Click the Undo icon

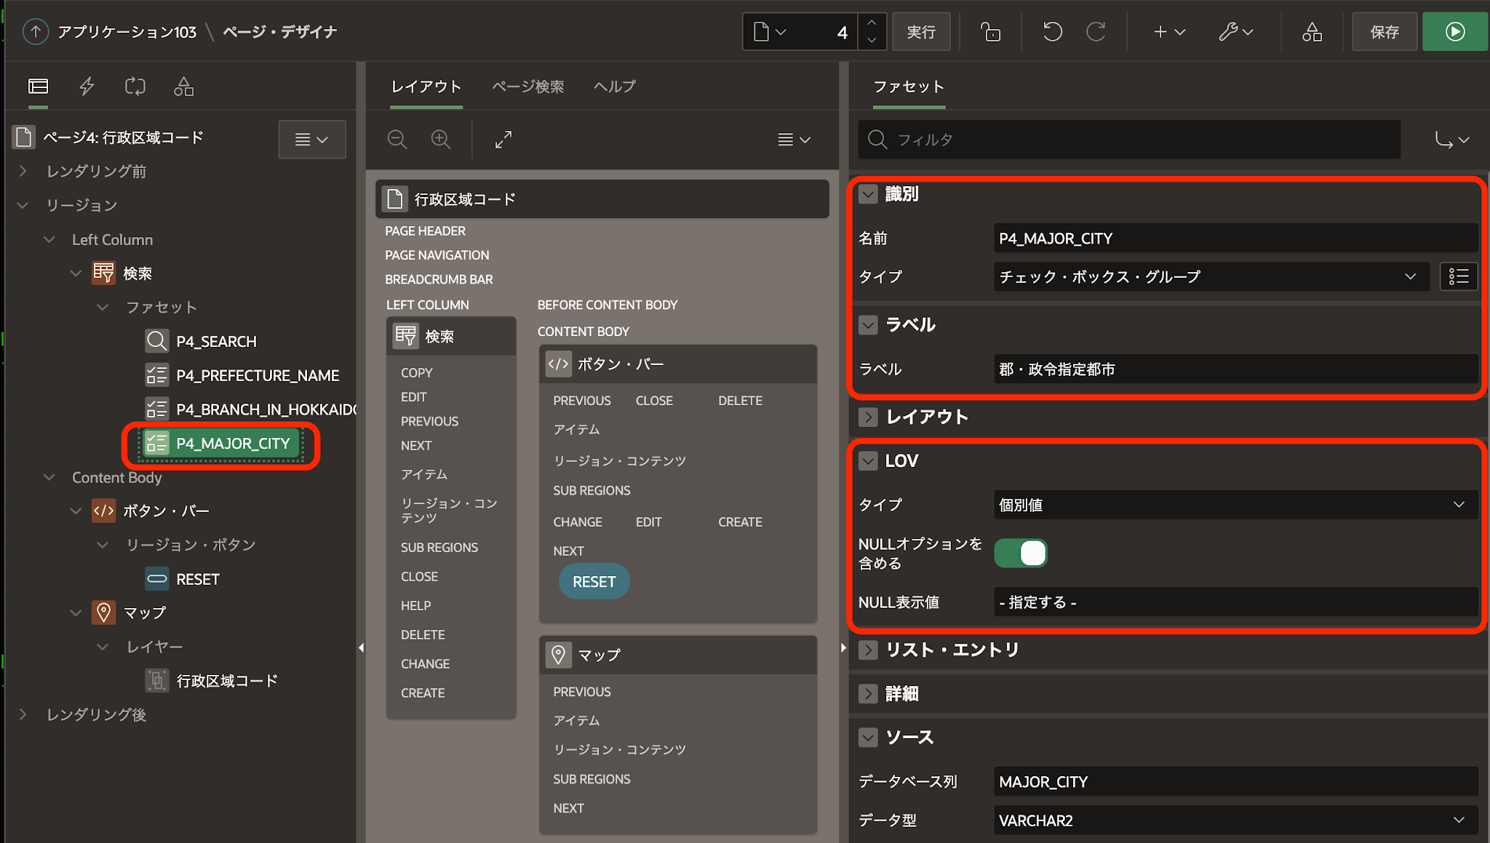(1052, 32)
